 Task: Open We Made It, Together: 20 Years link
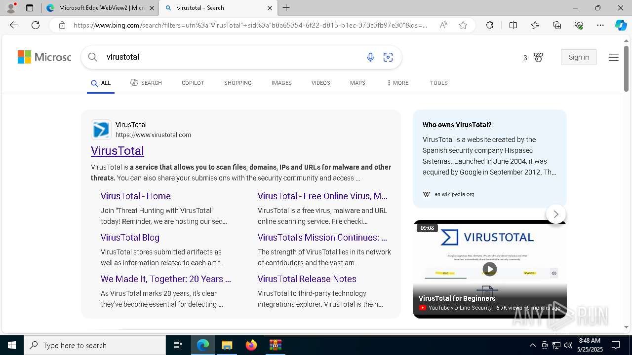166,279
